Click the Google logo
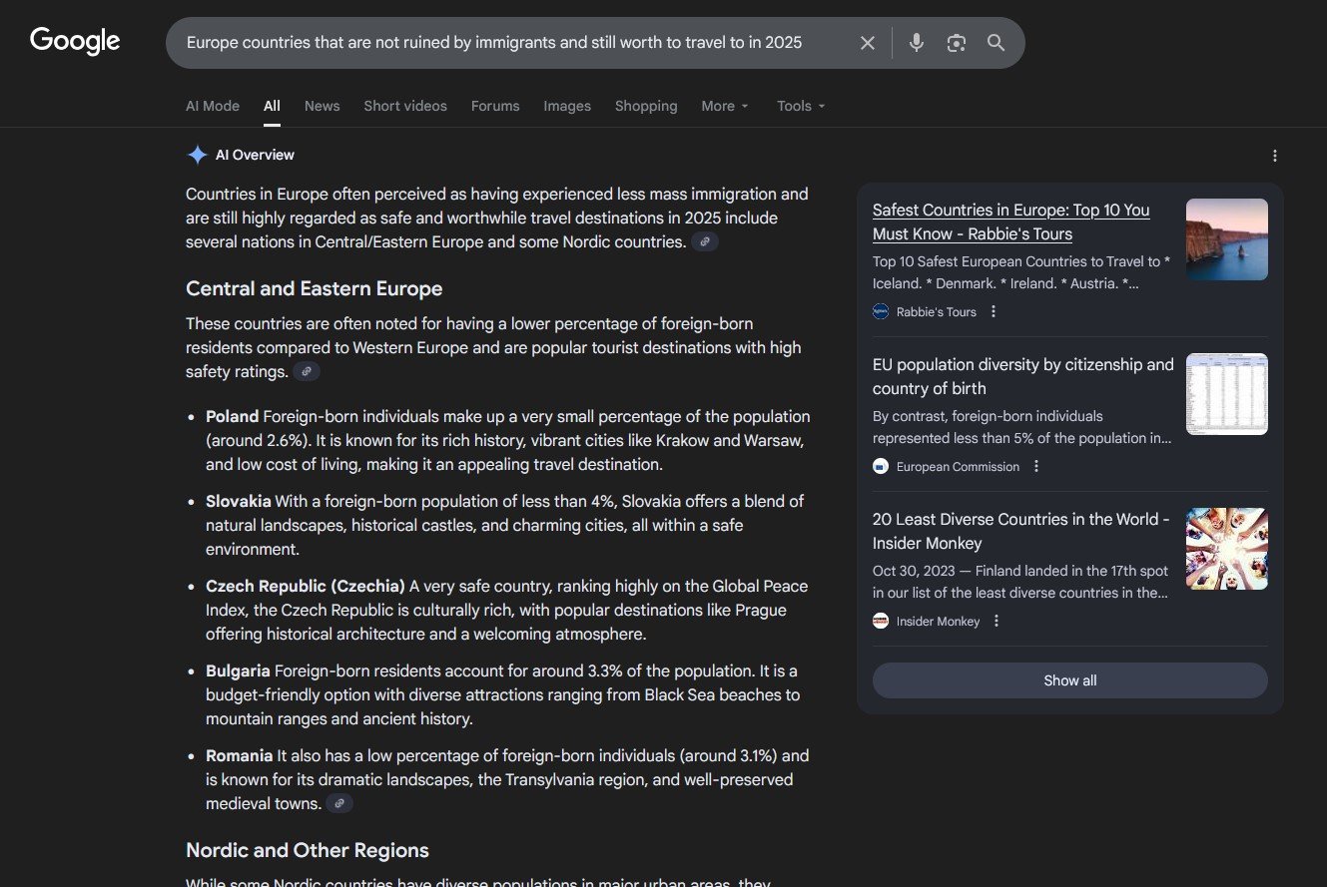The width and height of the screenshot is (1327, 887). coord(75,41)
